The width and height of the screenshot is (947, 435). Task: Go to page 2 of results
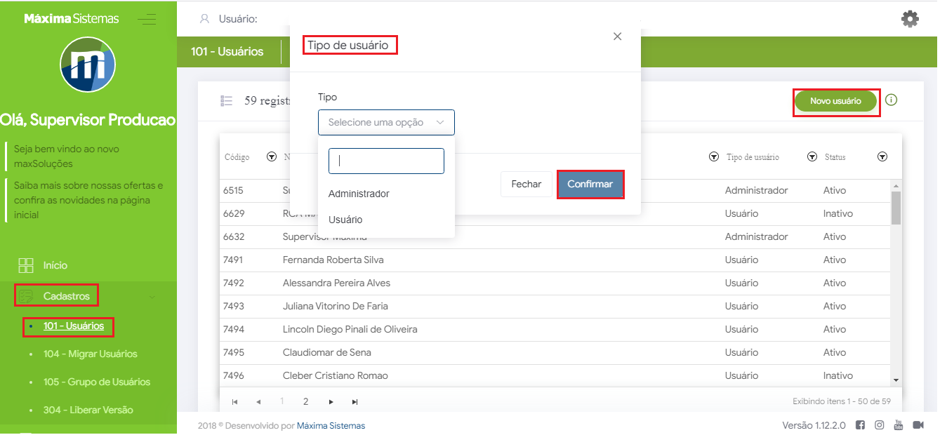click(305, 402)
